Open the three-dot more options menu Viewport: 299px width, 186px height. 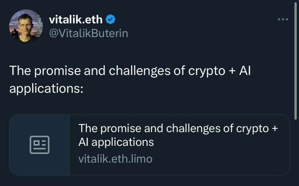tap(283, 19)
